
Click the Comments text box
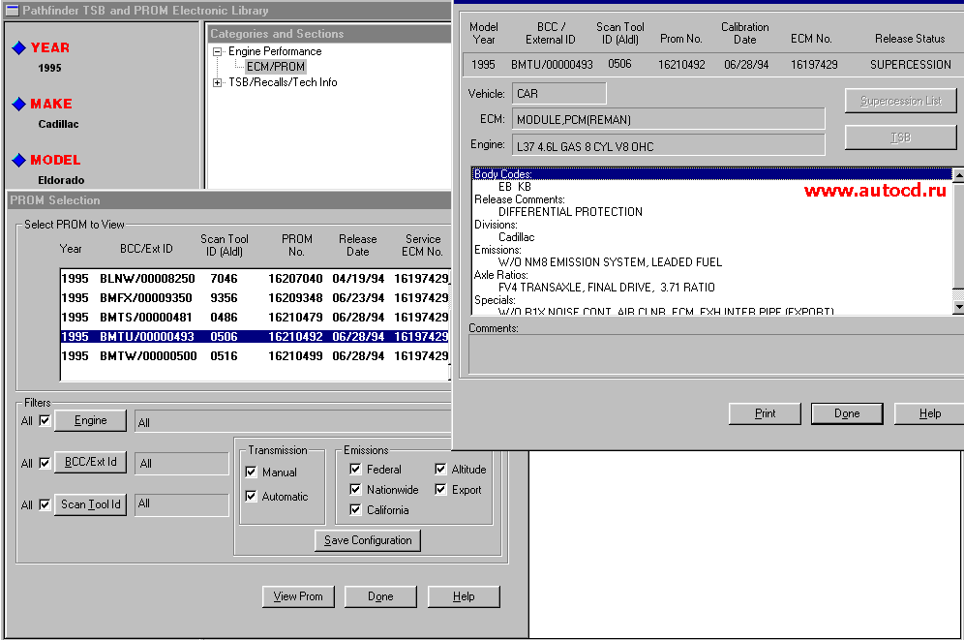point(716,354)
